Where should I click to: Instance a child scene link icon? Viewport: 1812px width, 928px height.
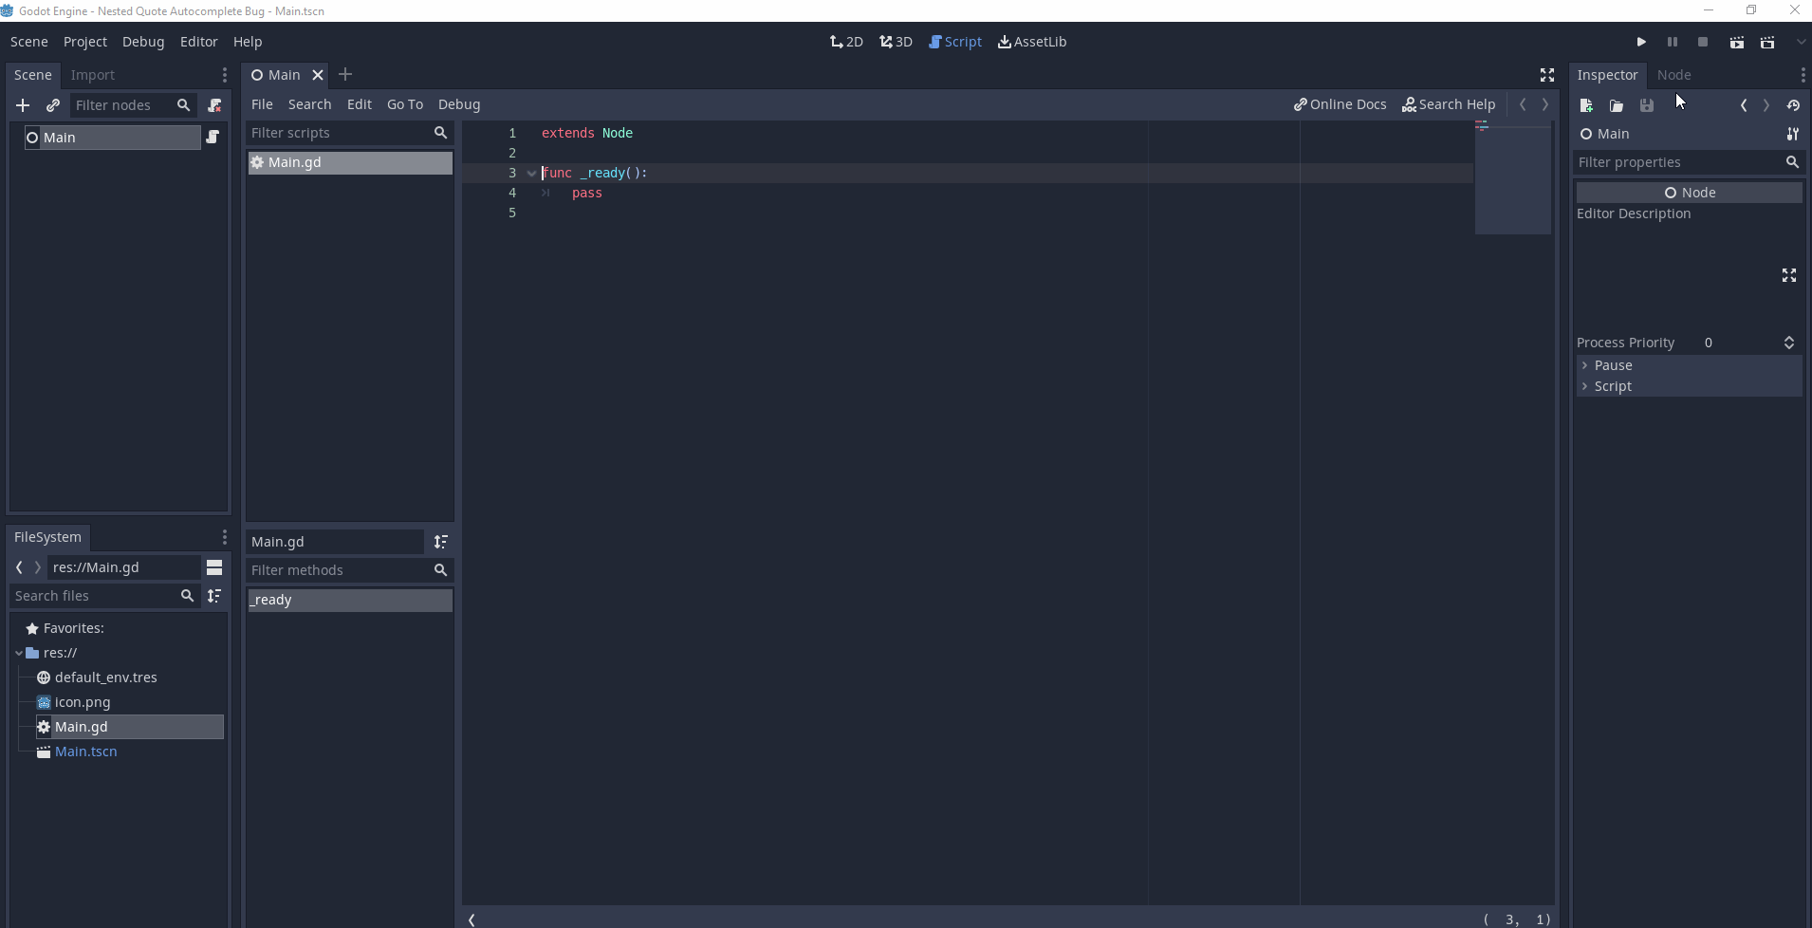point(53,105)
